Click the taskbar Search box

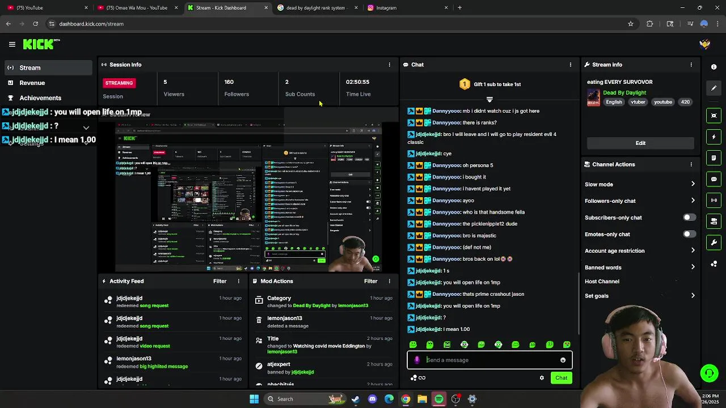[x=304, y=399]
